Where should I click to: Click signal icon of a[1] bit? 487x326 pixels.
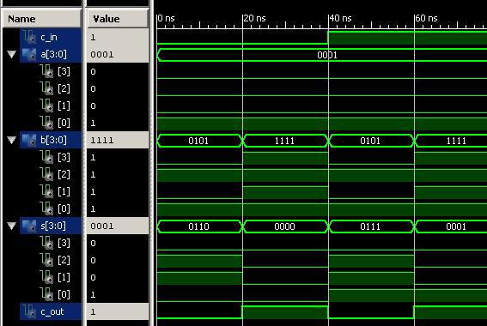pyautogui.click(x=47, y=106)
